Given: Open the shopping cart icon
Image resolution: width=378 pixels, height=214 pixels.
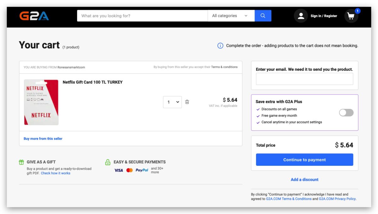Looking at the screenshot, I should [x=351, y=16].
